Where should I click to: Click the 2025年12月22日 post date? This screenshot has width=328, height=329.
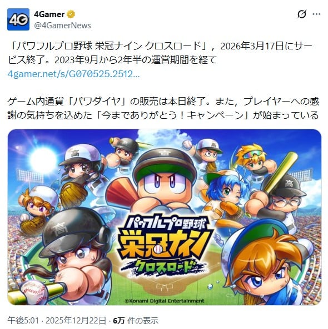(76, 321)
